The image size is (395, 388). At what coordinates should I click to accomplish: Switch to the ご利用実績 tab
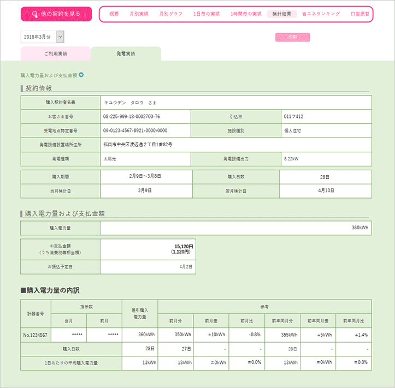(56, 53)
